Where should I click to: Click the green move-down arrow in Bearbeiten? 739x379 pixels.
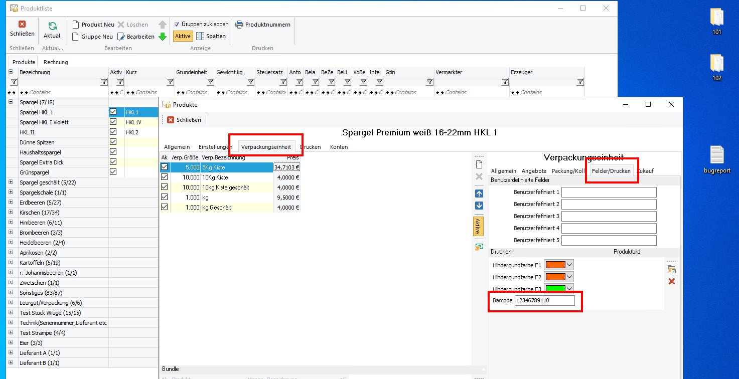[163, 37]
